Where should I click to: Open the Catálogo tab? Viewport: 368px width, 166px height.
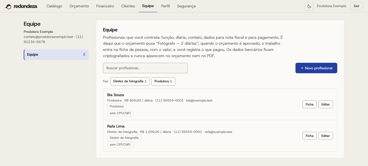[54, 6]
